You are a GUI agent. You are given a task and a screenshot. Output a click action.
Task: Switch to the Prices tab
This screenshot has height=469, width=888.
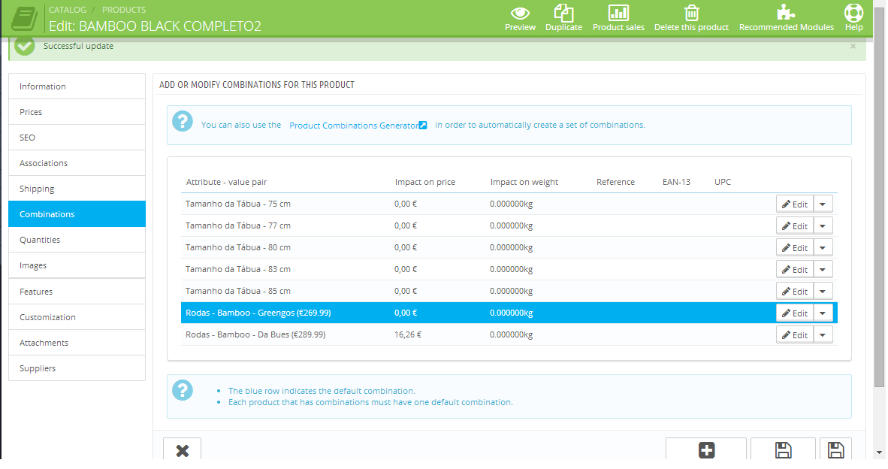[x=77, y=111]
